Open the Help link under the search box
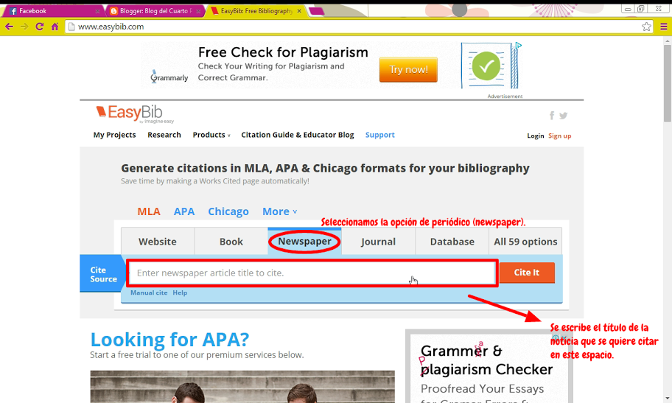Screen dimensions: 672x403 [x=180, y=292]
